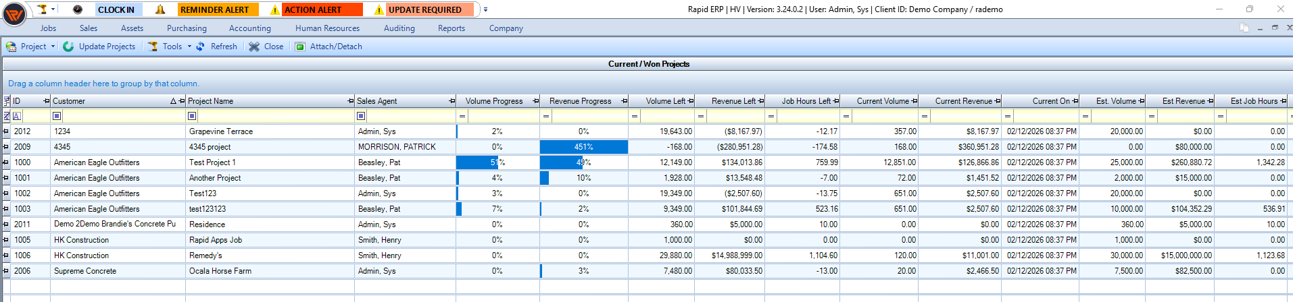Pin the Customer column using its pin icon
The width and height of the screenshot is (1293, 302).
(182, 101)
